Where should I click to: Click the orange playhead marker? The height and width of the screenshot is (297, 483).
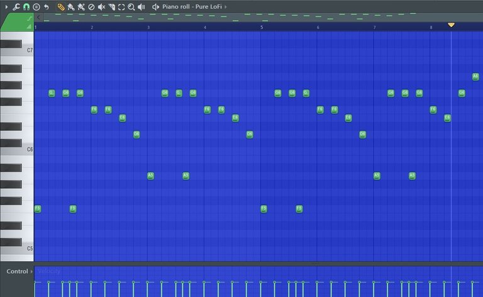(451, 25)
